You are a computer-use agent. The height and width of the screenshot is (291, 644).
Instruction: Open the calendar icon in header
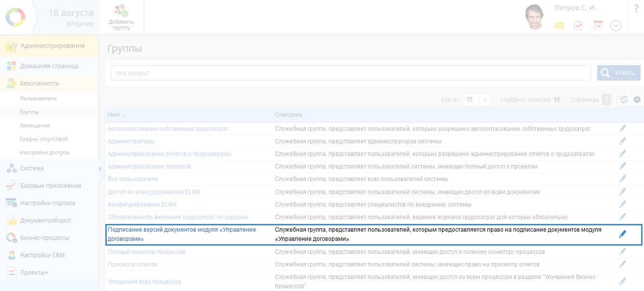598,26
